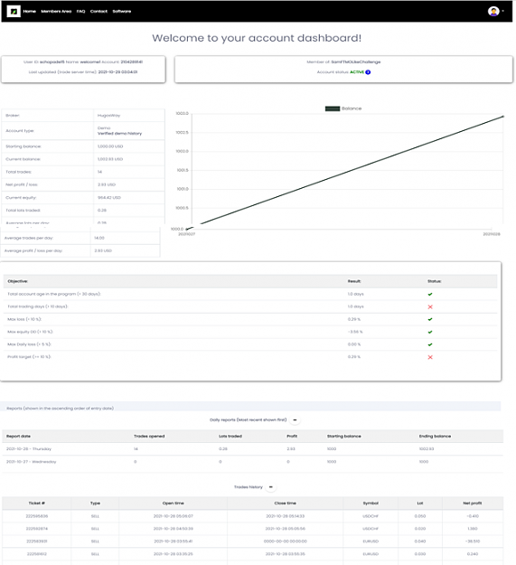Image resolution: width=516 pixels, height=565 pixels.
Task: Click the Welcome to your account dashboard heading
Action: click(257, 38)
